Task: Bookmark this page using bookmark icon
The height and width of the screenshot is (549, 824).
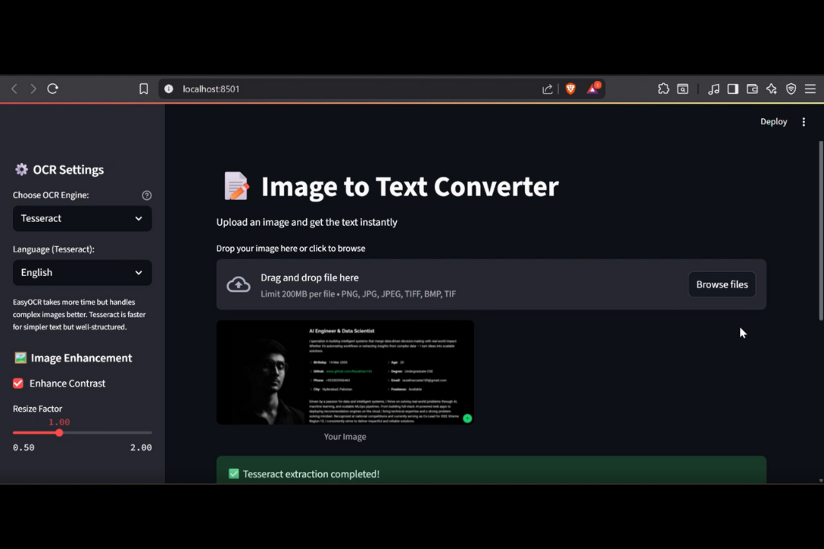Action: point(143,89)
